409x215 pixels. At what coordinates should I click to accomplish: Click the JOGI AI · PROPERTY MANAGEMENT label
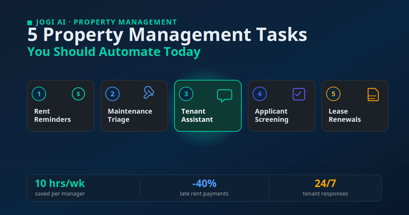coord(107,22)
